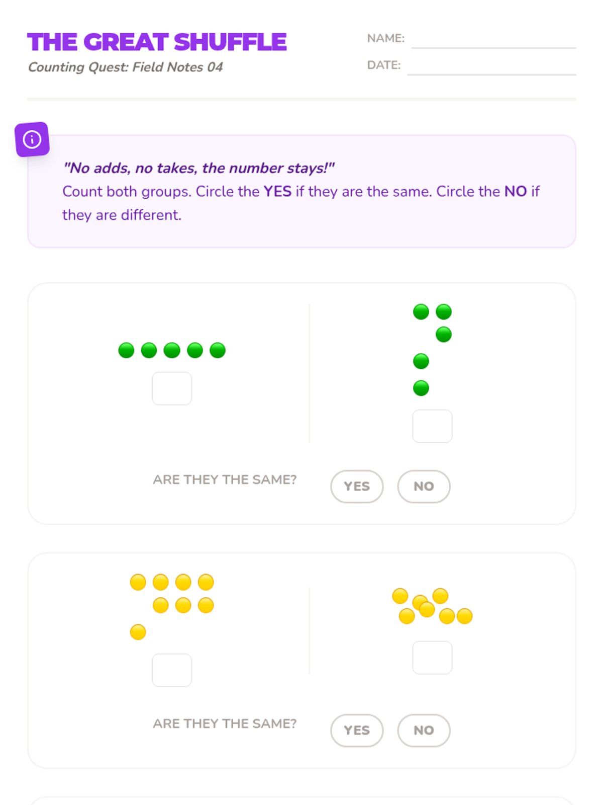Click the first green dot in row

[126, 350]
